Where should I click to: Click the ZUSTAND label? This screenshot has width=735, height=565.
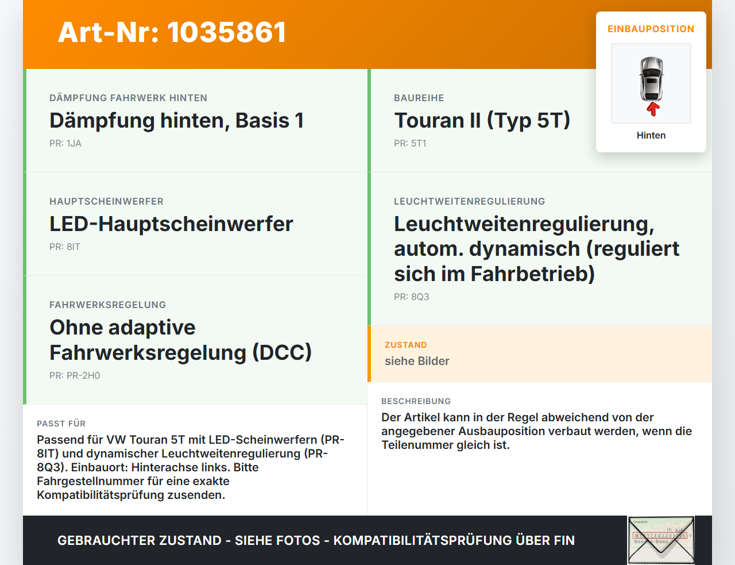coord(405,345)
